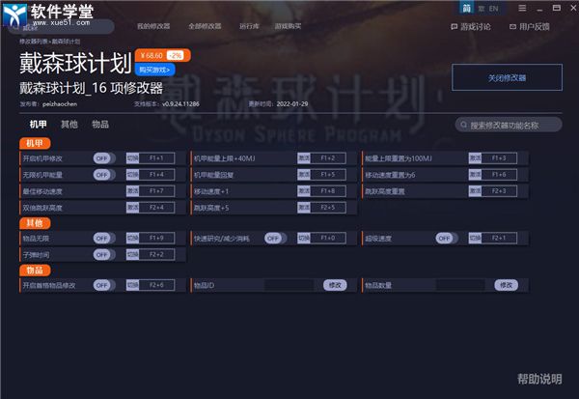Open 运行库 menu item
Image resolution: width=579 pixels, height=399 pixels.
point(249,26)
